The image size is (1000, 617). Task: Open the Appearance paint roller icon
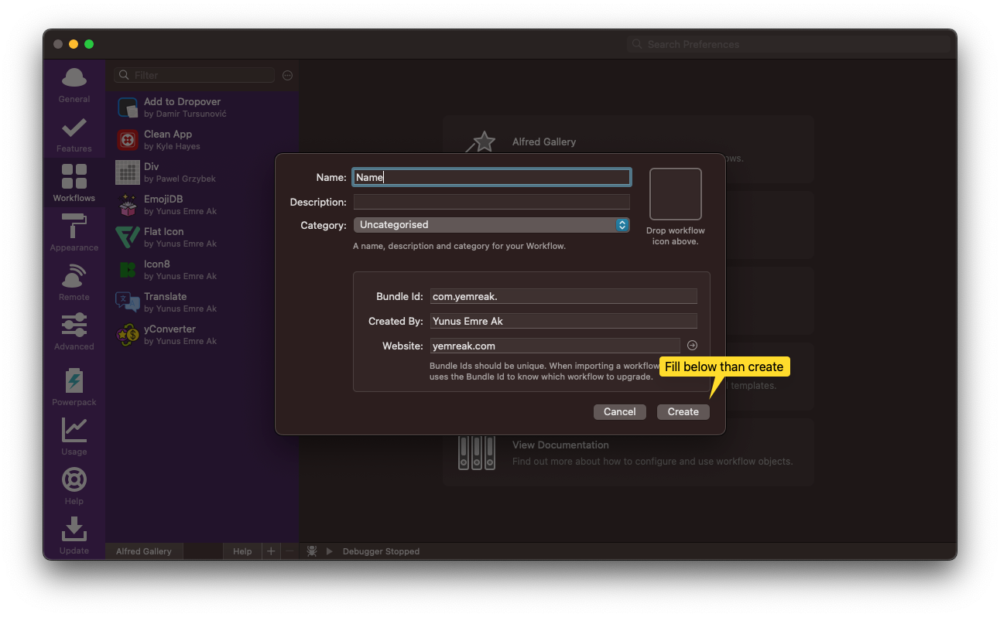74,227
